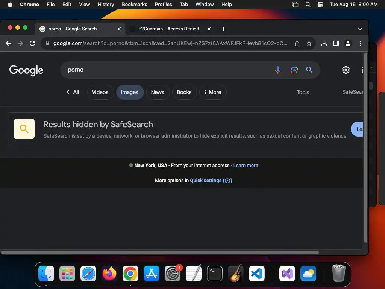Open Weather app from the dock
The image size is (385, 289).
click(308, 274)
